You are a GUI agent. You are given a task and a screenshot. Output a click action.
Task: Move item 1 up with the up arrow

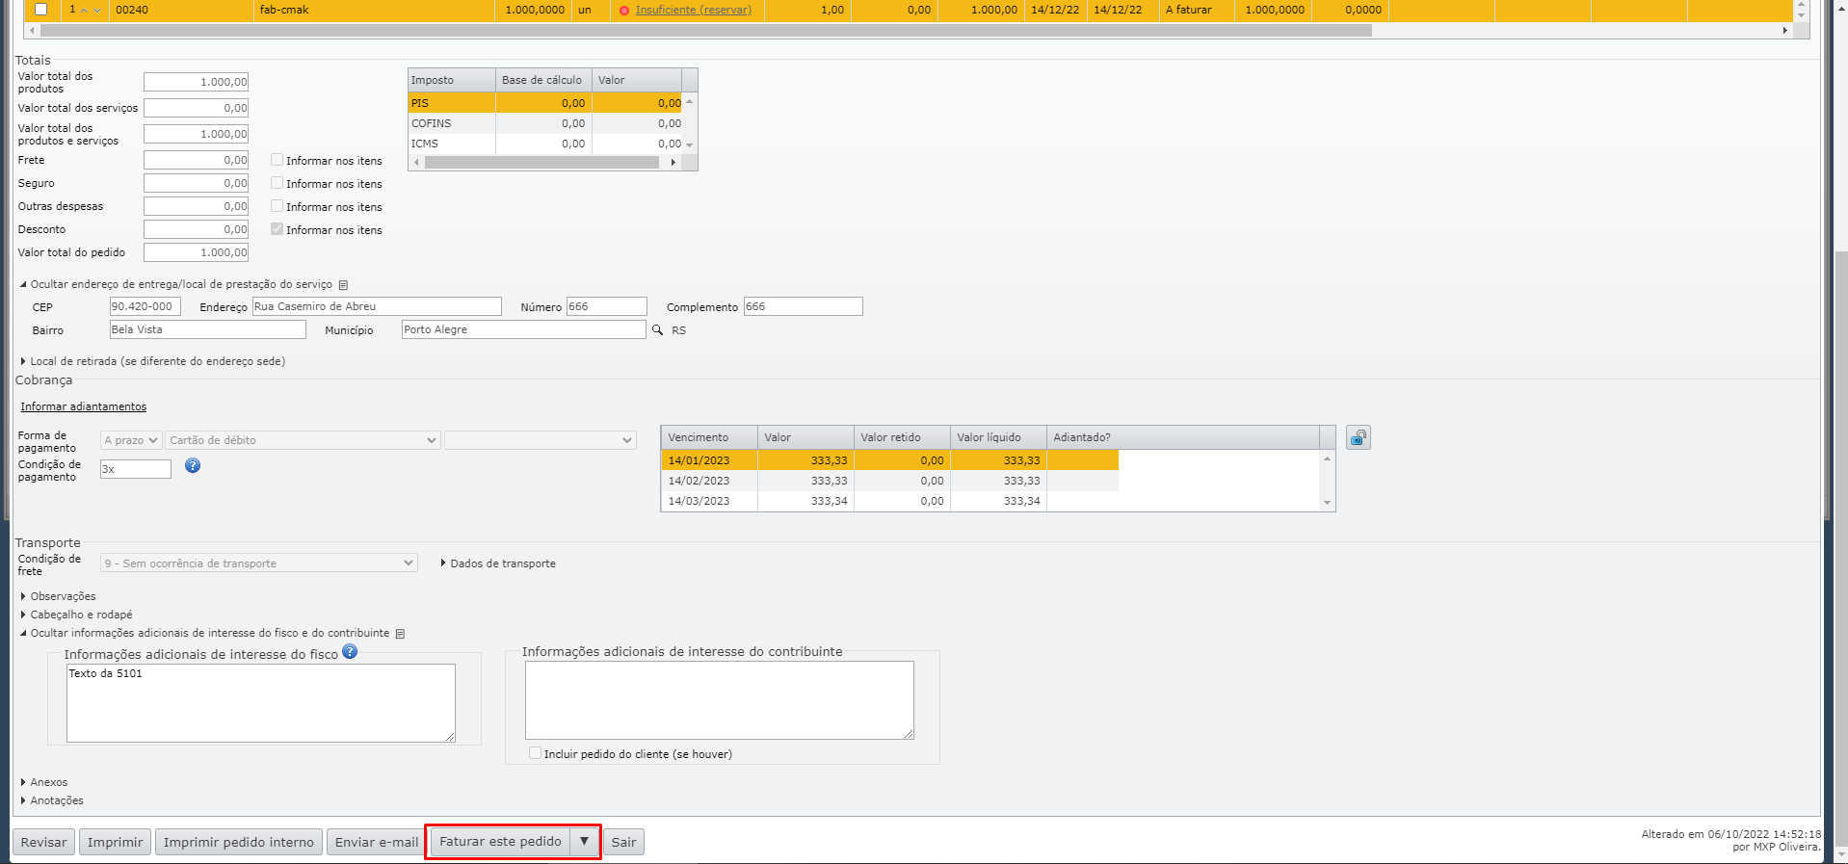coord(84,11)
